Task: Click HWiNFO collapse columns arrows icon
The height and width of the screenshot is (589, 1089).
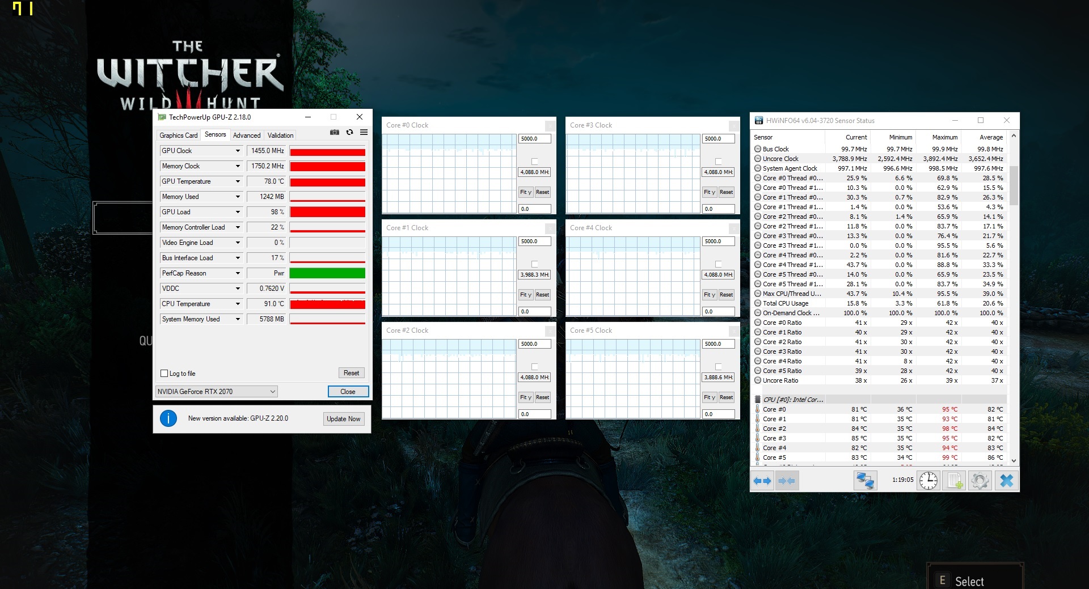Action: click(x=787, y=481)
